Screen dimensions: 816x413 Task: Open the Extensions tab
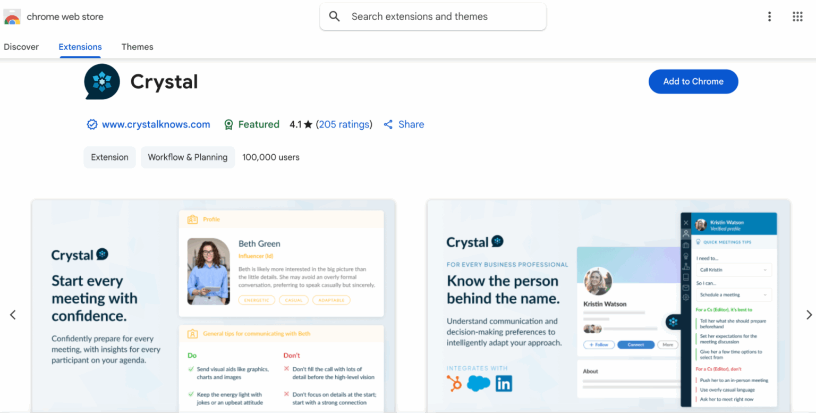(x=80, y=47)
